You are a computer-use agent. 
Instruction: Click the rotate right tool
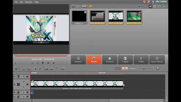40,69
